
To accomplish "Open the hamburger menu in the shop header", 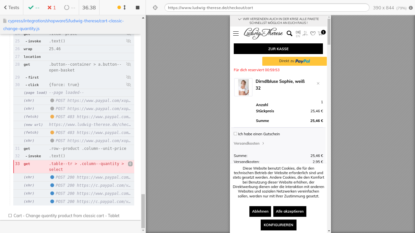I will (x=236, y=33).
